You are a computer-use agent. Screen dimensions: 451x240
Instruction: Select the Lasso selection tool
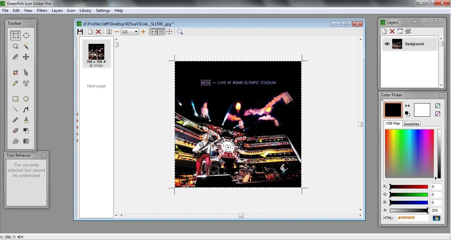click(16, 46)
